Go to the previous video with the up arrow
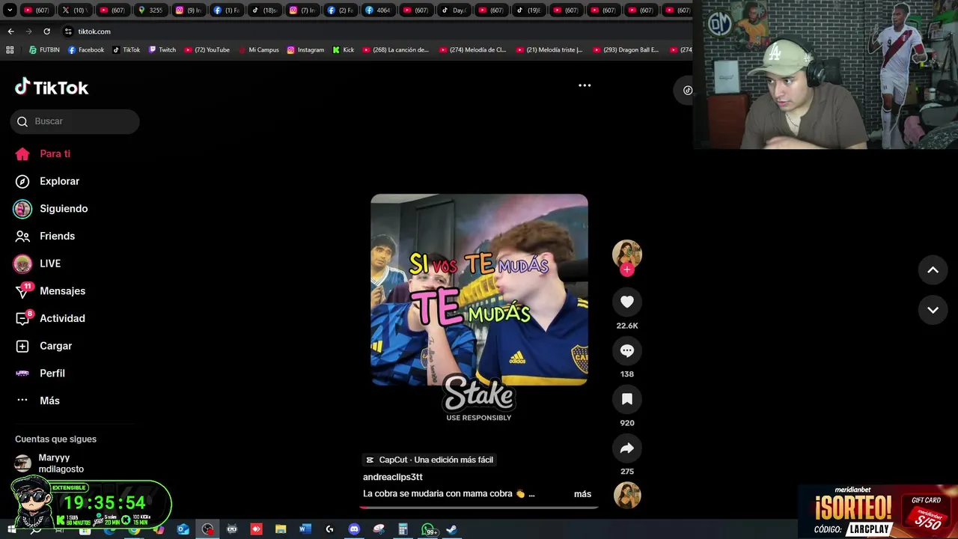This screenshot has height=539, width=958. [933, 270]
